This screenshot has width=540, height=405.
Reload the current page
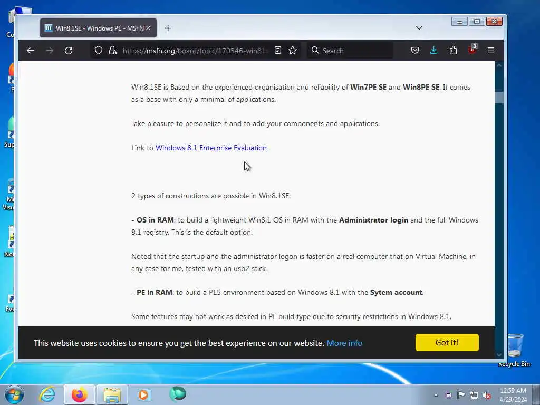click(x=69, y=51)
